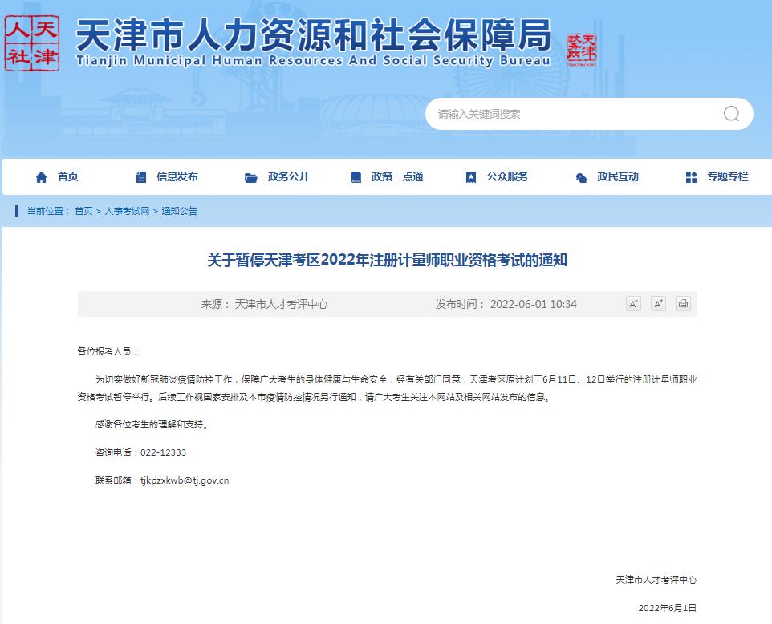The width and height of the screenshot is (772, 624).
Task: Open 人事考试网 breadcrumb link
Action: (x=127, y=211)
